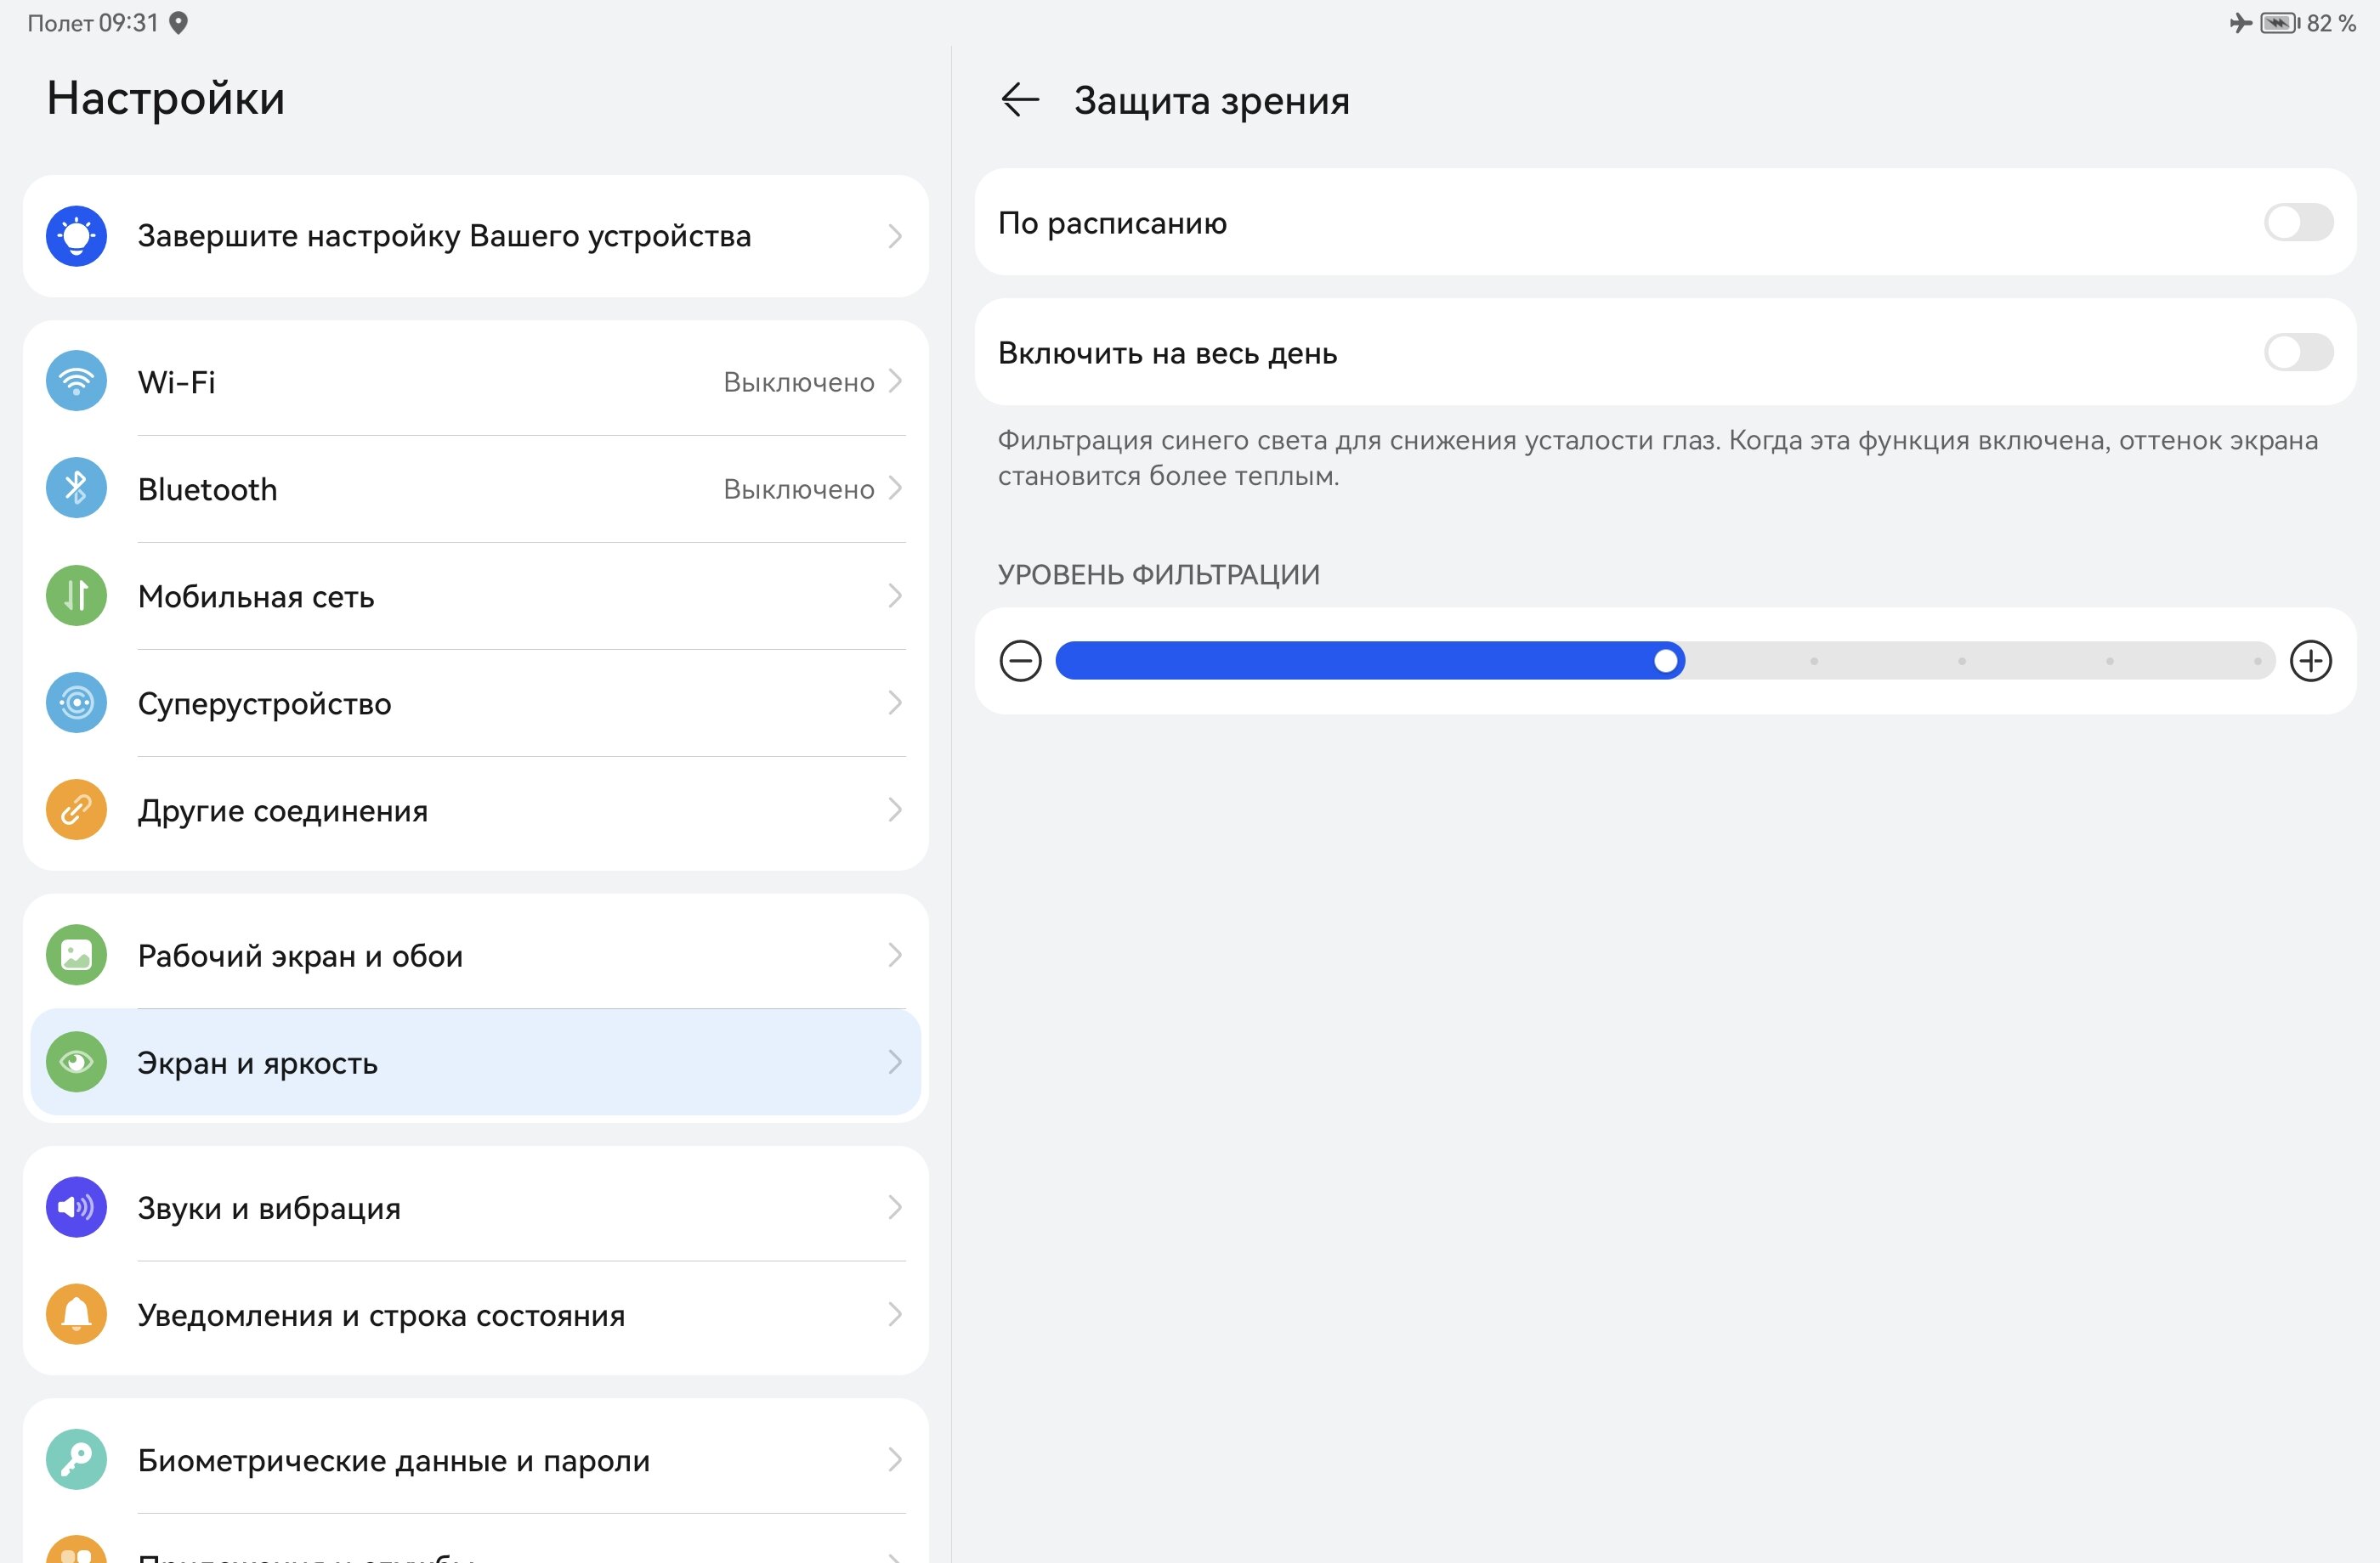
Task: Tap the Мобильная сеть green arrows icon
Action: pyautogui.click(x=76, y=595)
